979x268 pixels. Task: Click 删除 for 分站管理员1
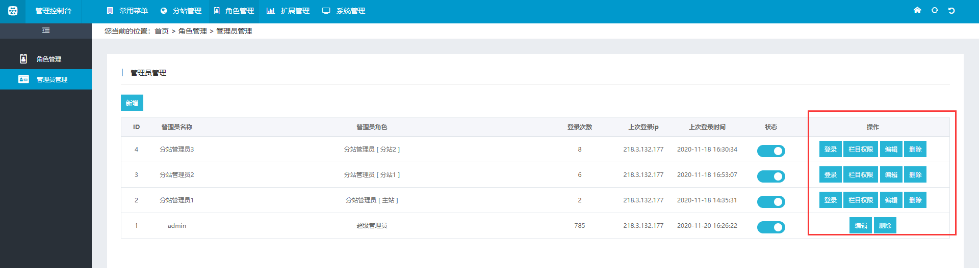915,200
